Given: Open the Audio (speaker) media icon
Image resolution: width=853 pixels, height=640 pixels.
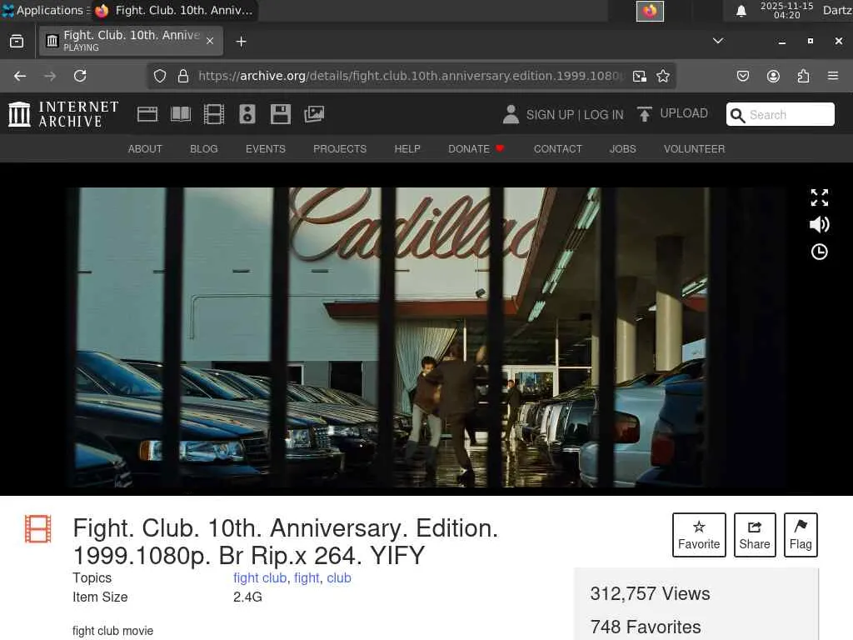Looking at the screenshot, I should [247, 114].
